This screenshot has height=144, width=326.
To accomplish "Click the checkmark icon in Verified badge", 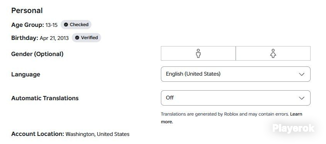I will click(77, 38).
